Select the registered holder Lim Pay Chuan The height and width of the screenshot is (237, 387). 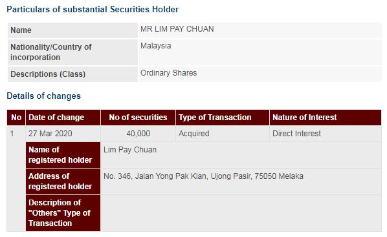(130, 150)
